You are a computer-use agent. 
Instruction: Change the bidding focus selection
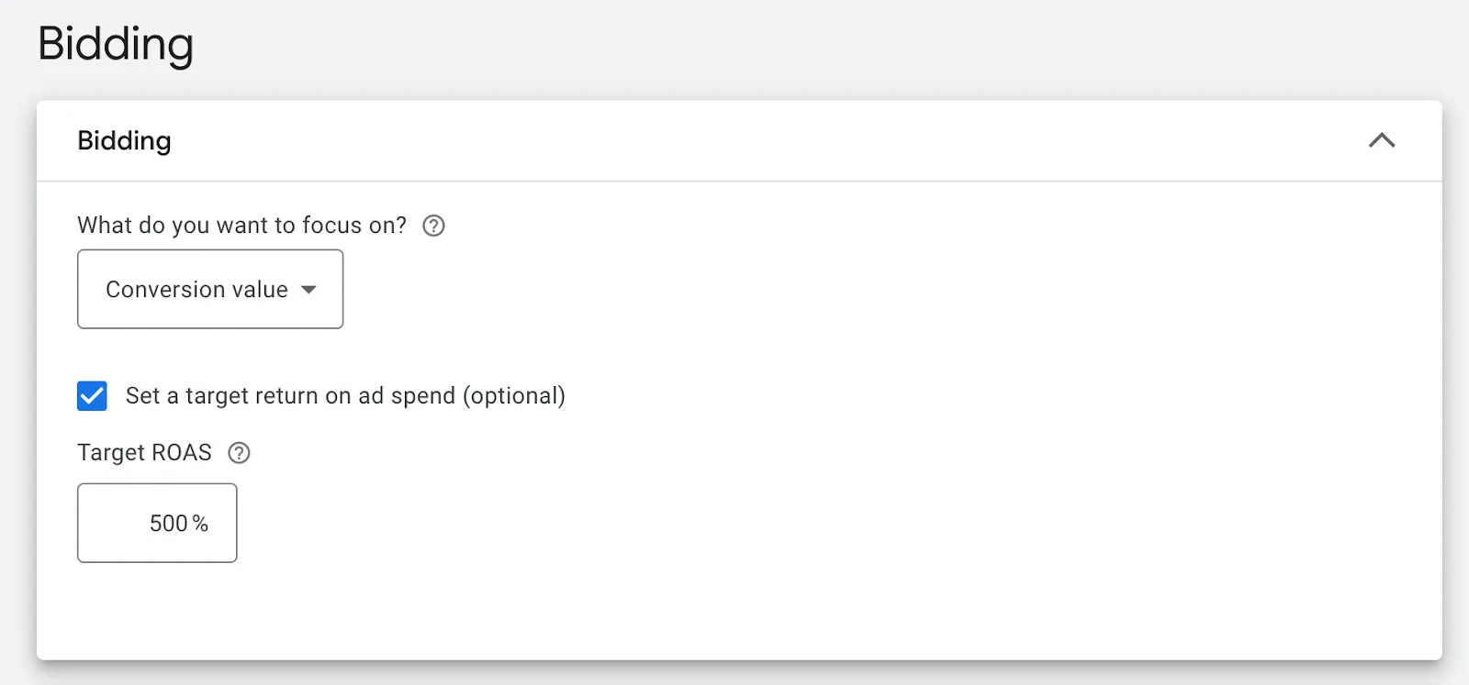209,289
